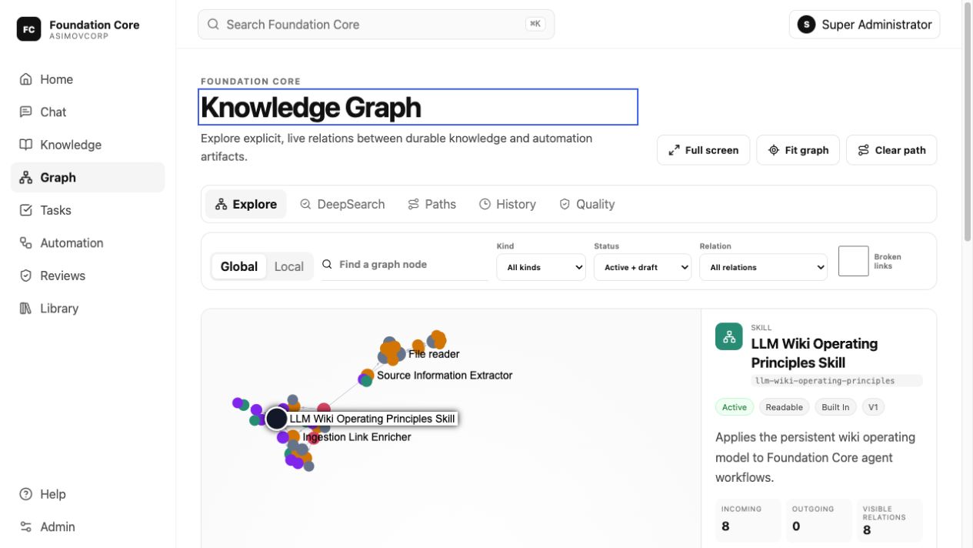
Task: Open the Relation dropdown
Action: [763, 267]
